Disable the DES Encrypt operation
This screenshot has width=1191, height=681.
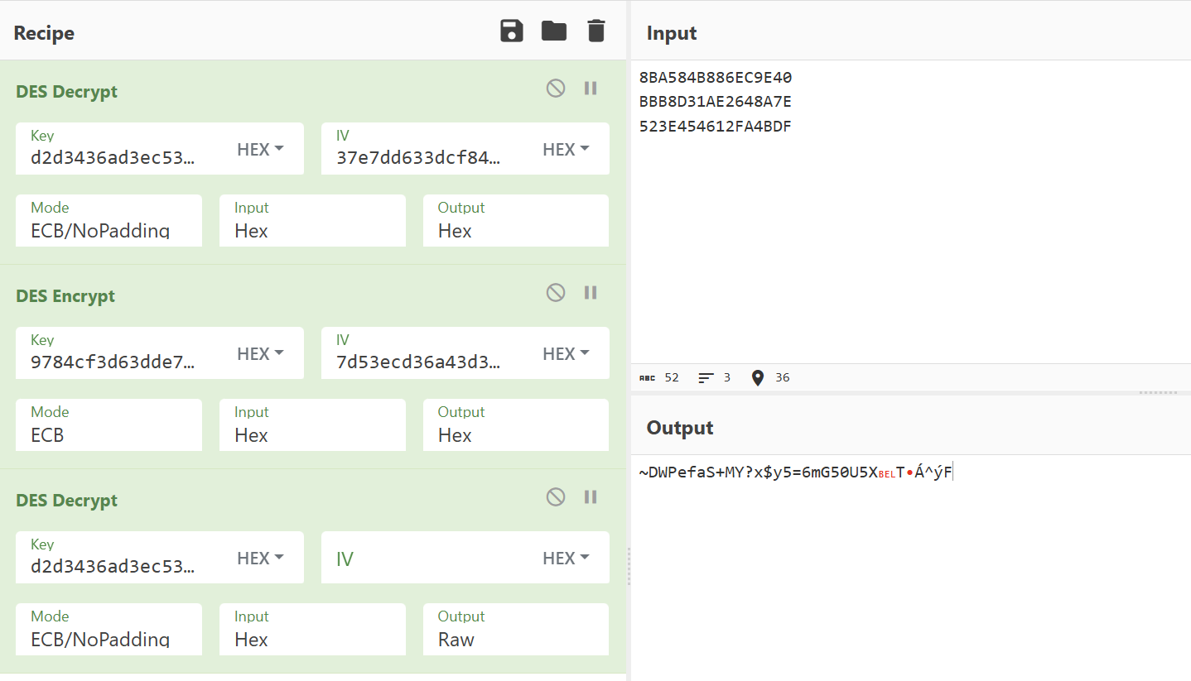tap(556, 292)
